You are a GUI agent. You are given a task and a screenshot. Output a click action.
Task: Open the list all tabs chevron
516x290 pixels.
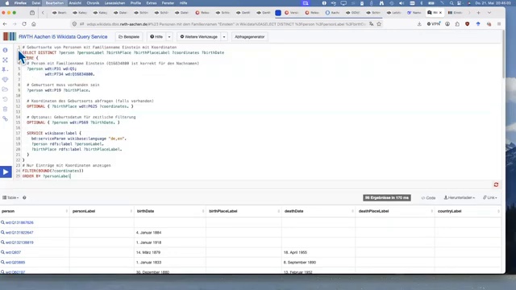(489, 13)
